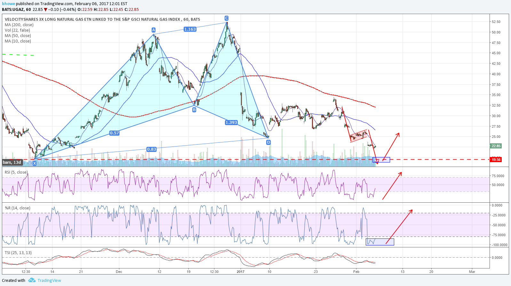The height and width of the screenshot is (286, 511).
Task: Click the 'Dec' date axis label
Action: 119,272
